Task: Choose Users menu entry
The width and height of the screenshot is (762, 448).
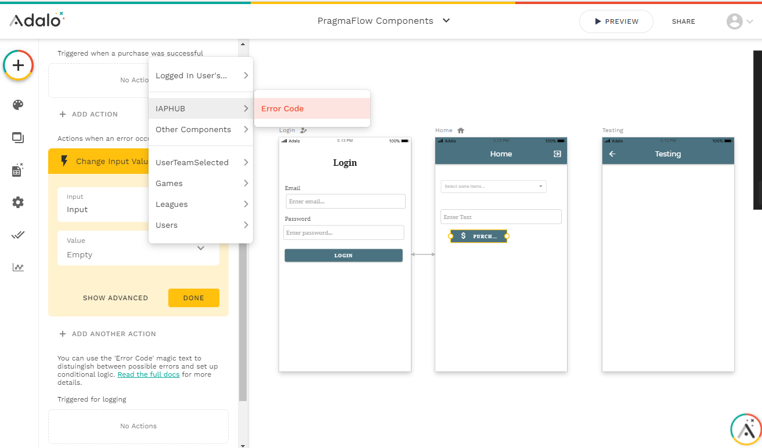Action: click(x=201, y=225)
